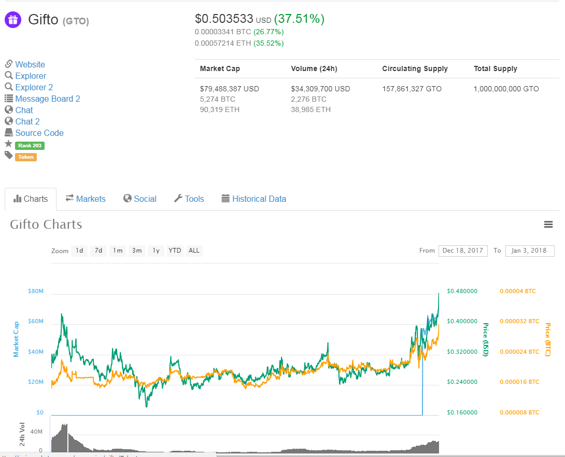The height and width of the screenshot is (457, 565).
Task: Click the 157,861,327 GTO circulating supply
Action: coord(412,89)
